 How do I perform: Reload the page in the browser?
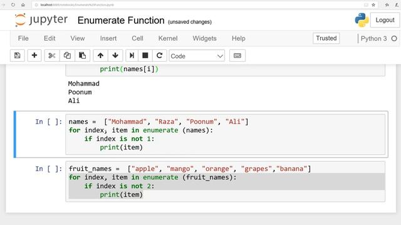pyautogui.click(x=13, y=5)
